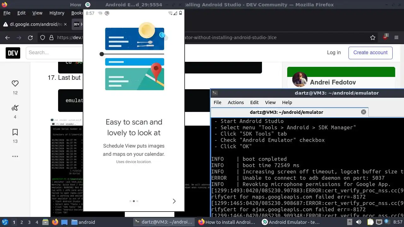
Task: Open Firefox File menu
Action: [x=7, y=13]
